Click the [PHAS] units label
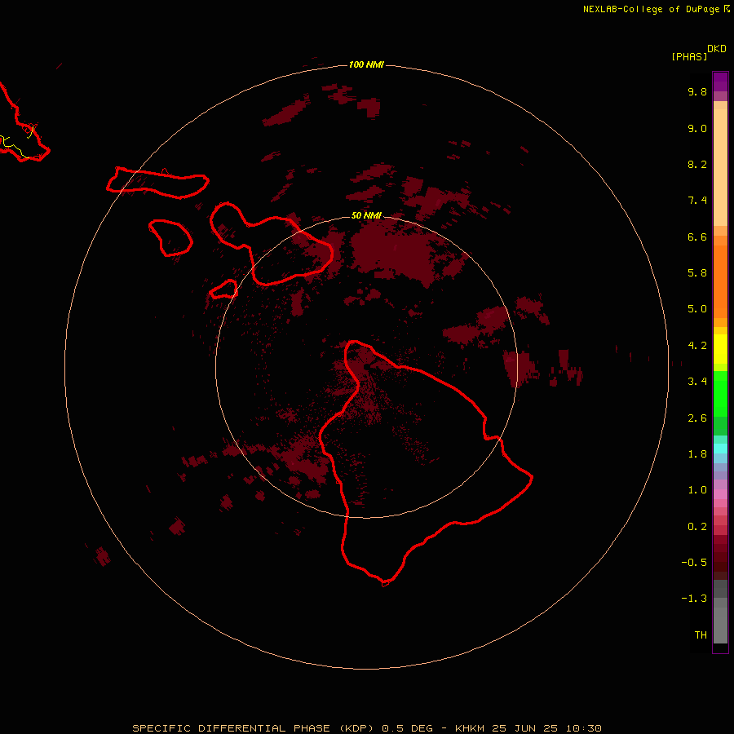Viewport: 734px width, 734px height. tap(689, 57)
